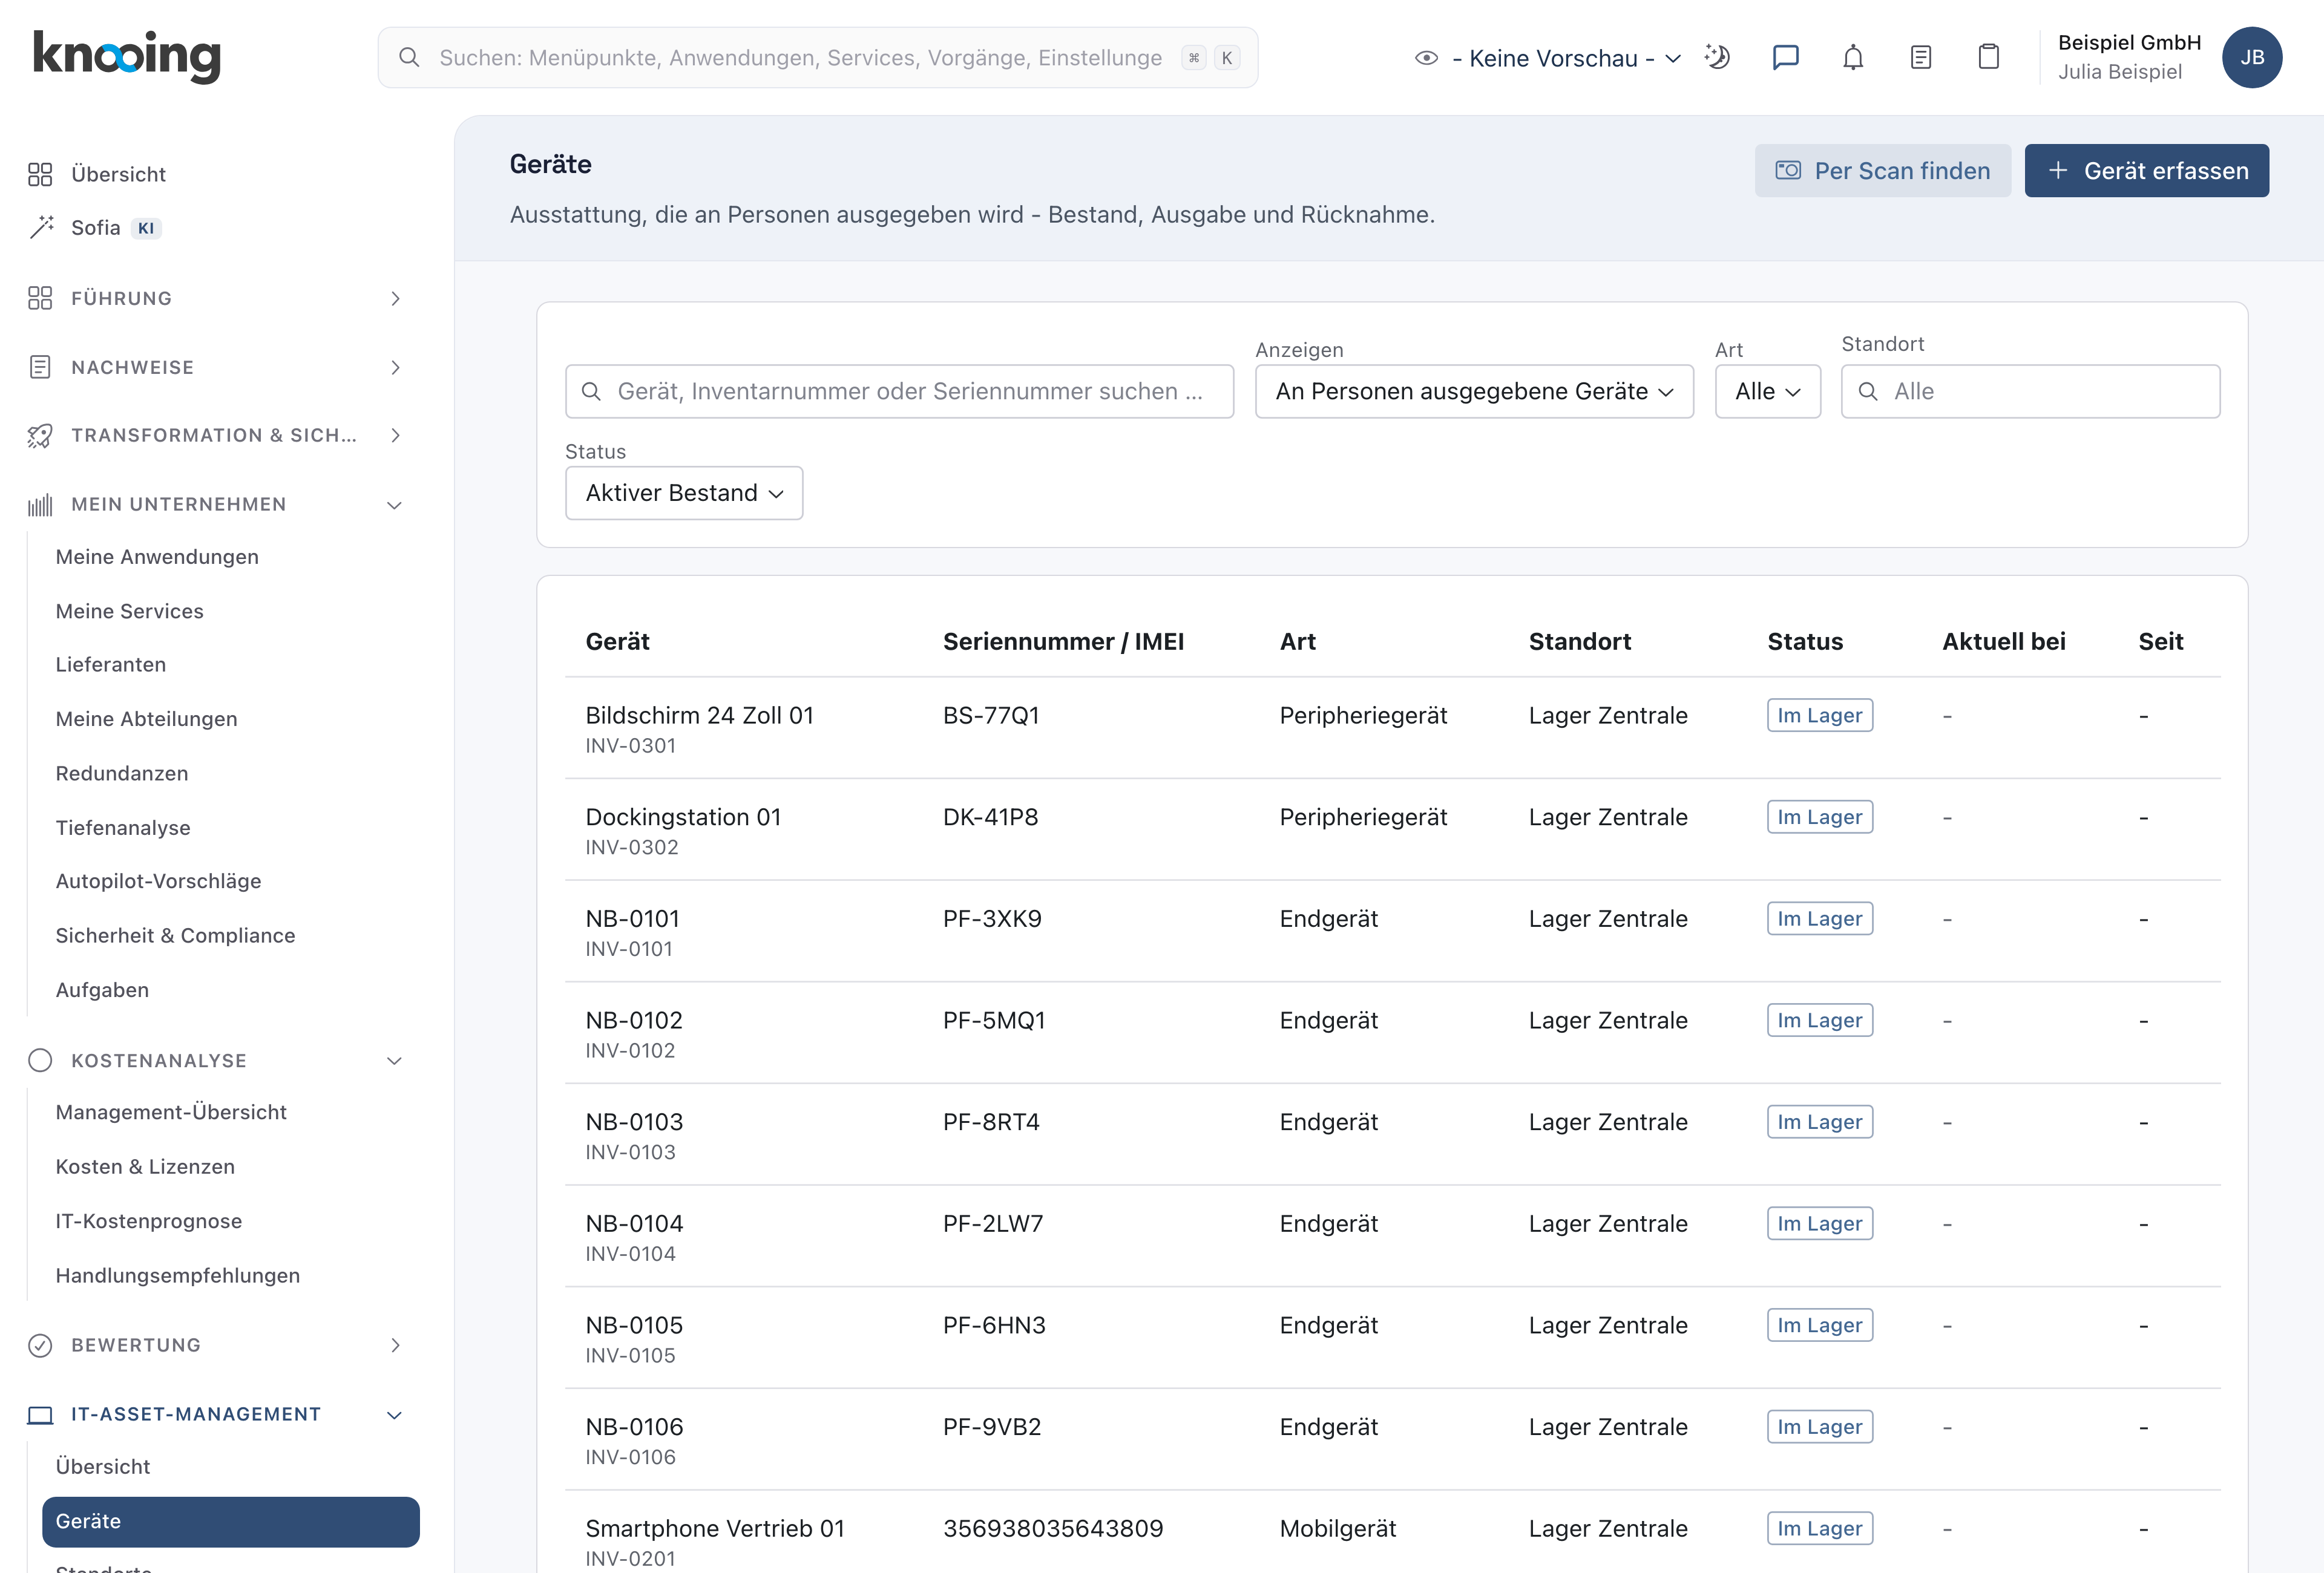Click the Transformation rocket icon

pyautogui.click(x=40, y=435)
